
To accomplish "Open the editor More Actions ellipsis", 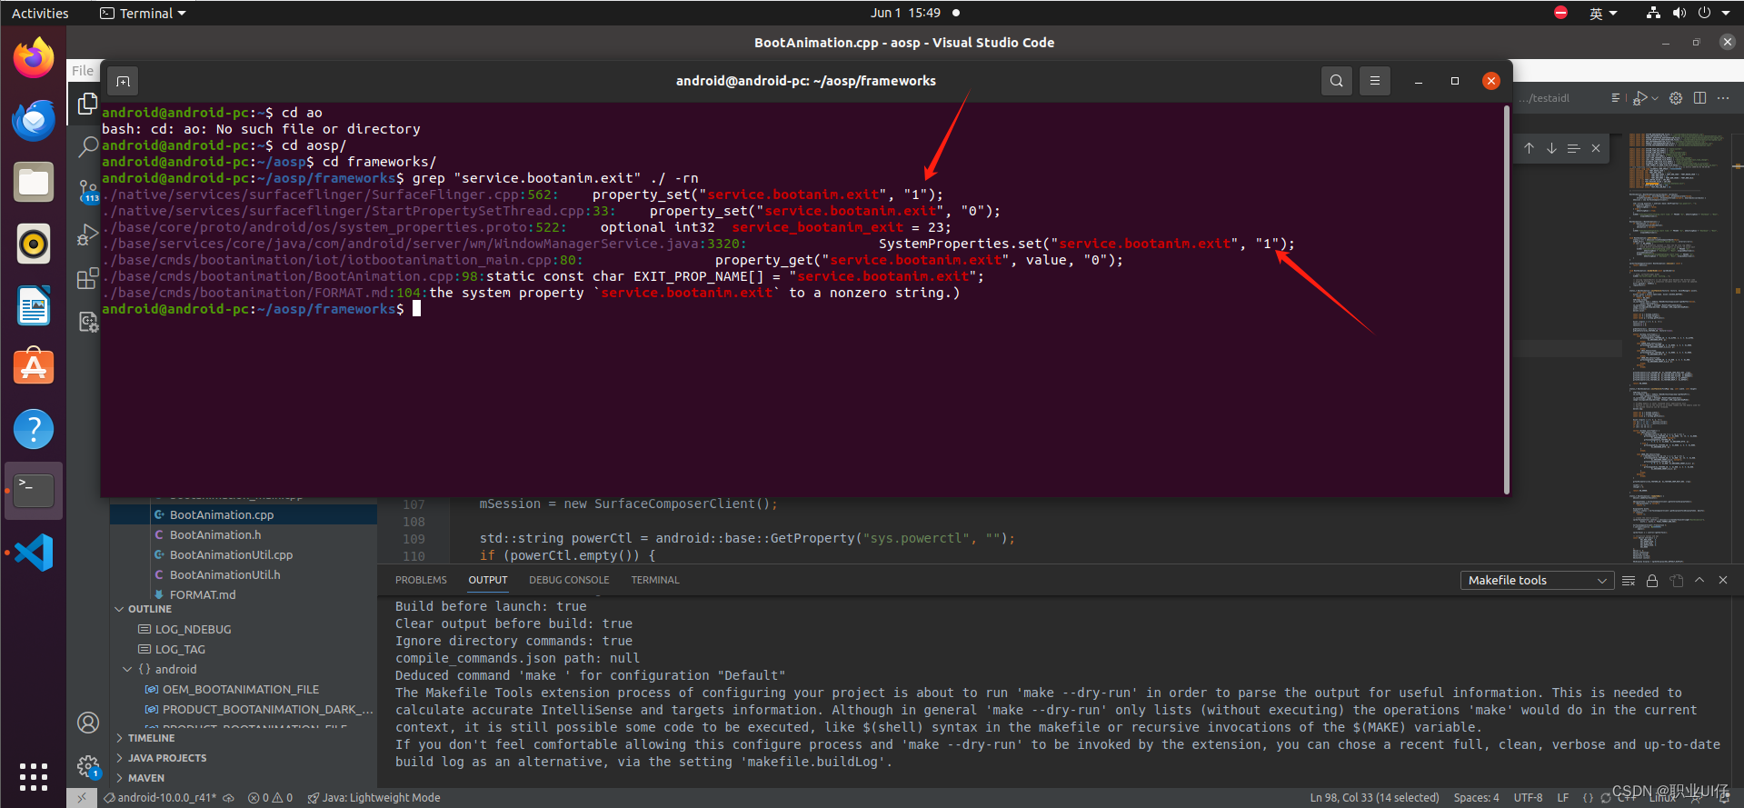I will [x=1723, y=98].
